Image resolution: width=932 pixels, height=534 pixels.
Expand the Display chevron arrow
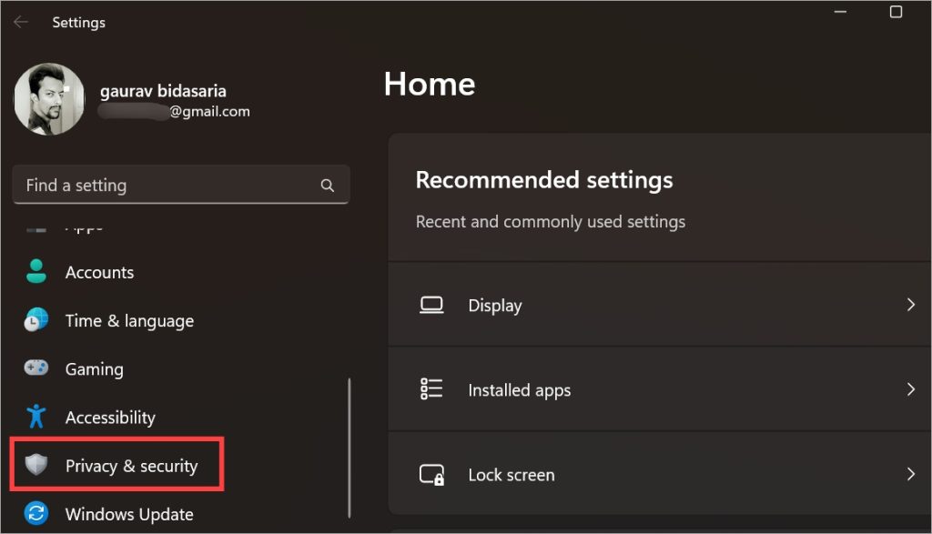click(910, 306)
